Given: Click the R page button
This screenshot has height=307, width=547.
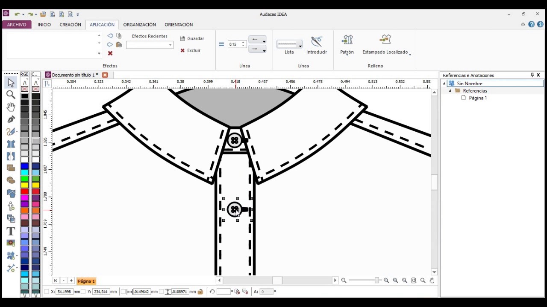Looking at the screenshot, I should (56, 281).
